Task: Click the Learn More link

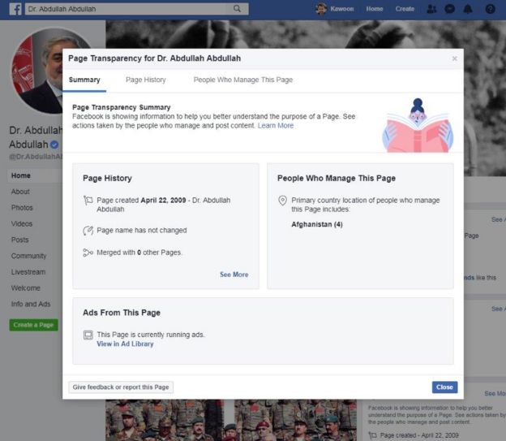Action: (276, 125)
